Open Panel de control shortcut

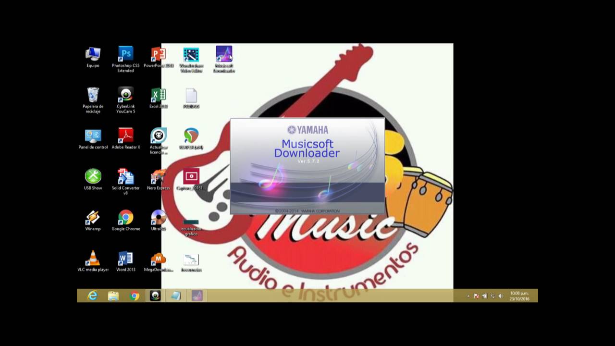93,139
